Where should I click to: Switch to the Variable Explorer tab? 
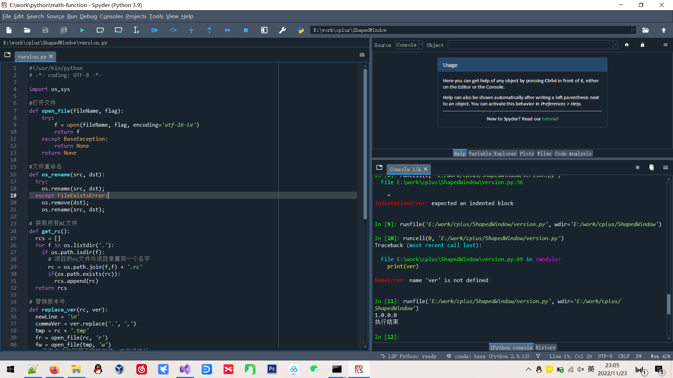[492, 154]
